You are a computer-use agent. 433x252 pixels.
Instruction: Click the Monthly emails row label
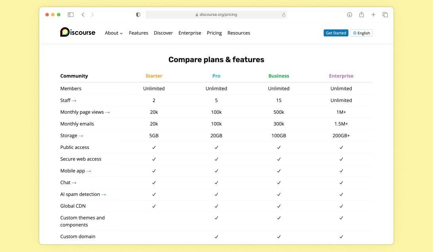click(77, 124)
